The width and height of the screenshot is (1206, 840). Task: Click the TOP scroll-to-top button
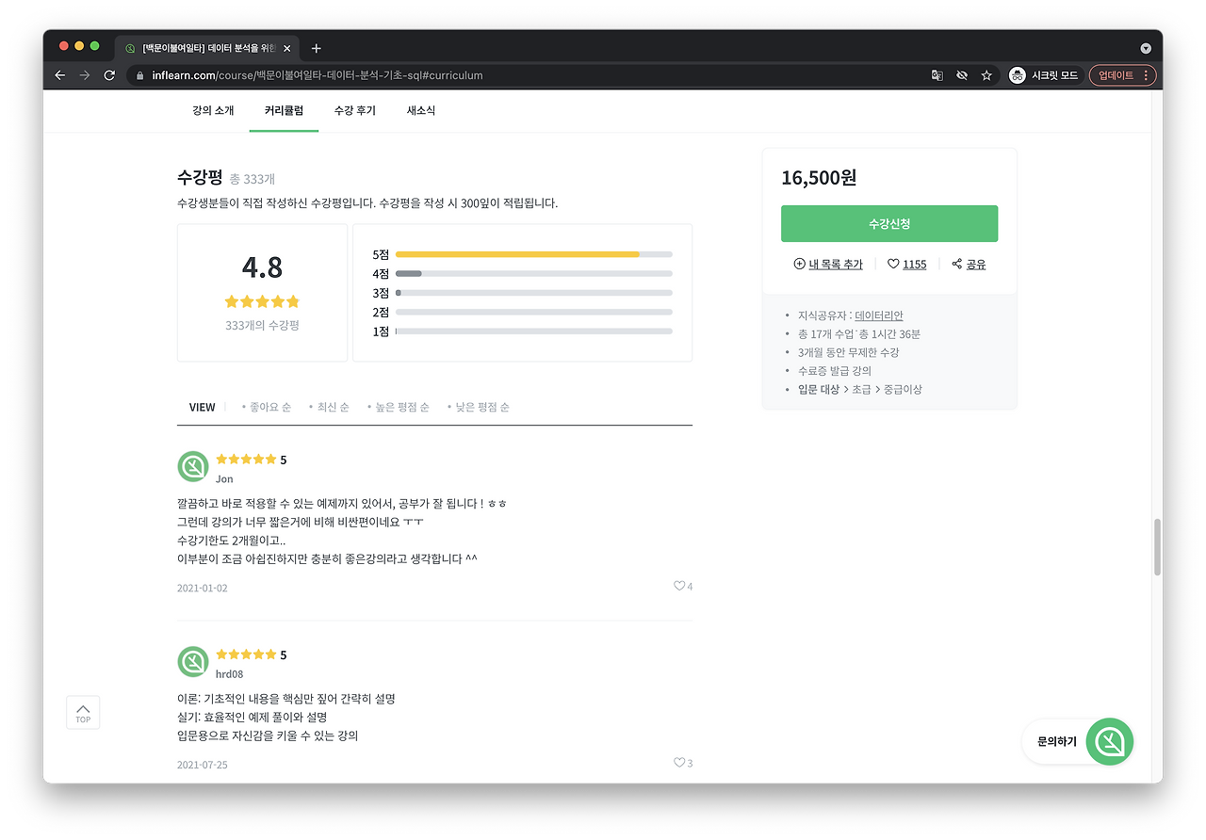tap(83, 713)
